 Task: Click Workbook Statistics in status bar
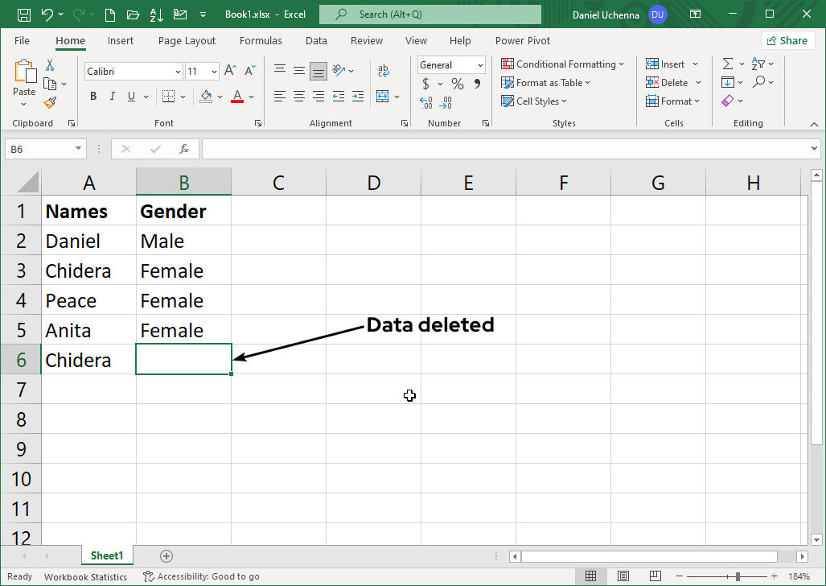click(x=85, y=576)
